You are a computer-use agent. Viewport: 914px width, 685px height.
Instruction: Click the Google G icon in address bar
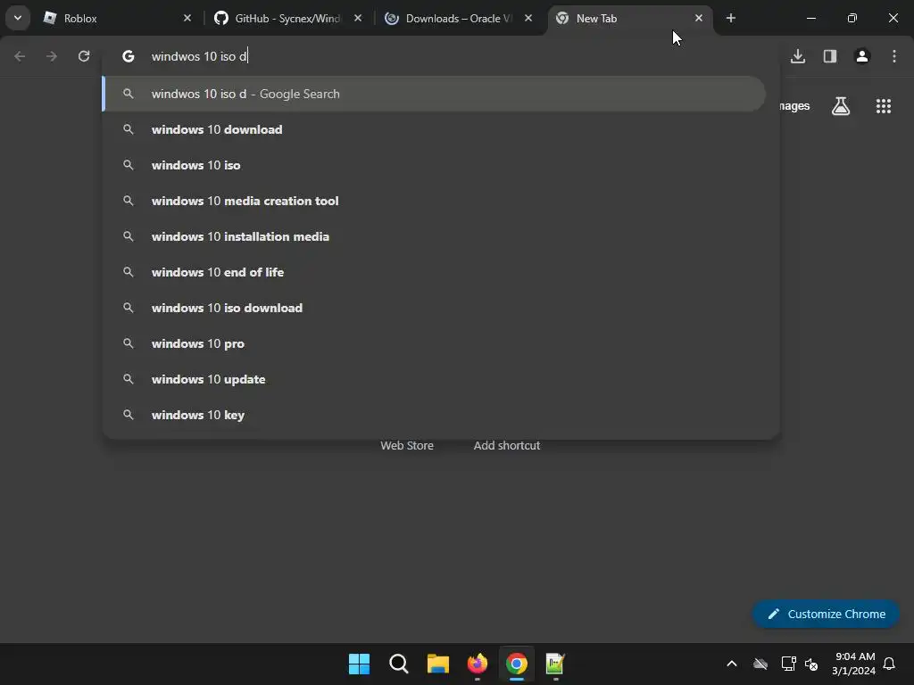pyautogui.click(x=129, y=56)
